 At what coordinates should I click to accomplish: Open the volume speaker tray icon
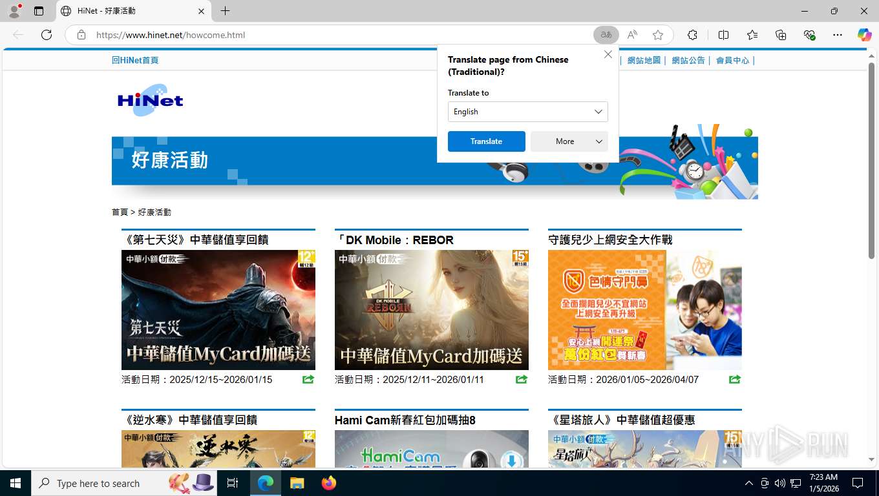point(780,483)
